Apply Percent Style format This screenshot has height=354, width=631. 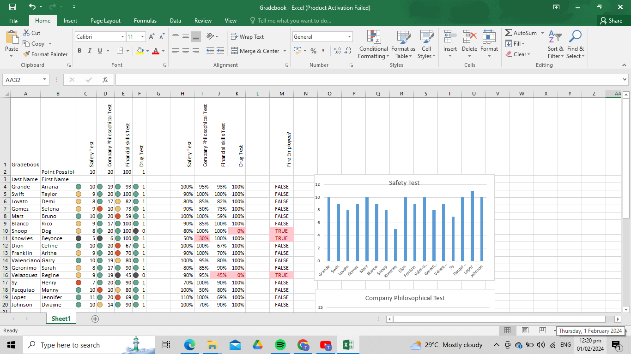313,51
